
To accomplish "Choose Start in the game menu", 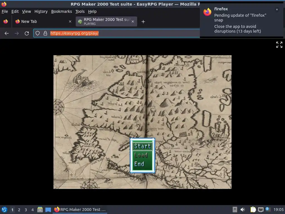I will 142,146.
